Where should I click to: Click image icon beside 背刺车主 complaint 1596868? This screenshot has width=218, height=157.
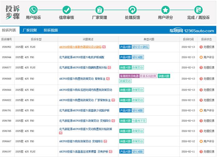pyautogui.click(x=108, y=79)
